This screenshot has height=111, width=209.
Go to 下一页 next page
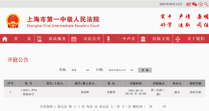click(x=126, y=107)
